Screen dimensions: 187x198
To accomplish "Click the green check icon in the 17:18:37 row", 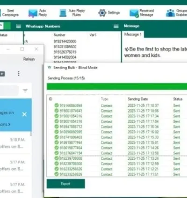I will point(57,106).
